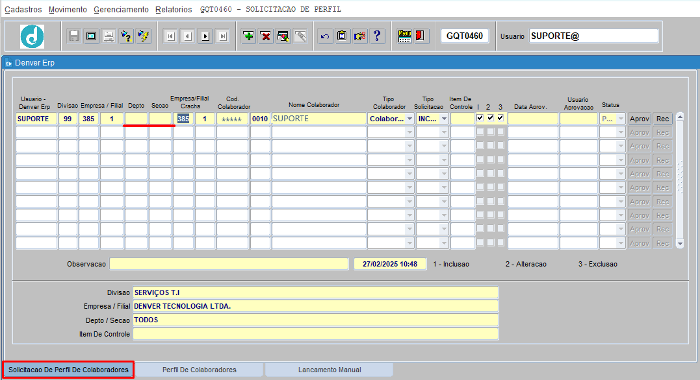The height and width of the screenshot is (380, 700).
Task: Click the '3 - Exclusao' legend text
Action: coord(598,264)
